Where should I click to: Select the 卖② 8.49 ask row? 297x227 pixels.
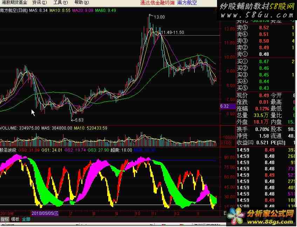(x=265, y=47)
